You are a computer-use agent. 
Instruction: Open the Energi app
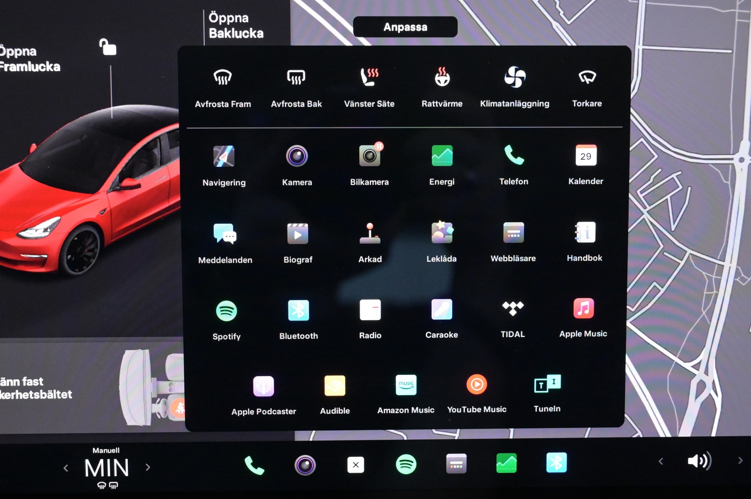tap(442, 165)
